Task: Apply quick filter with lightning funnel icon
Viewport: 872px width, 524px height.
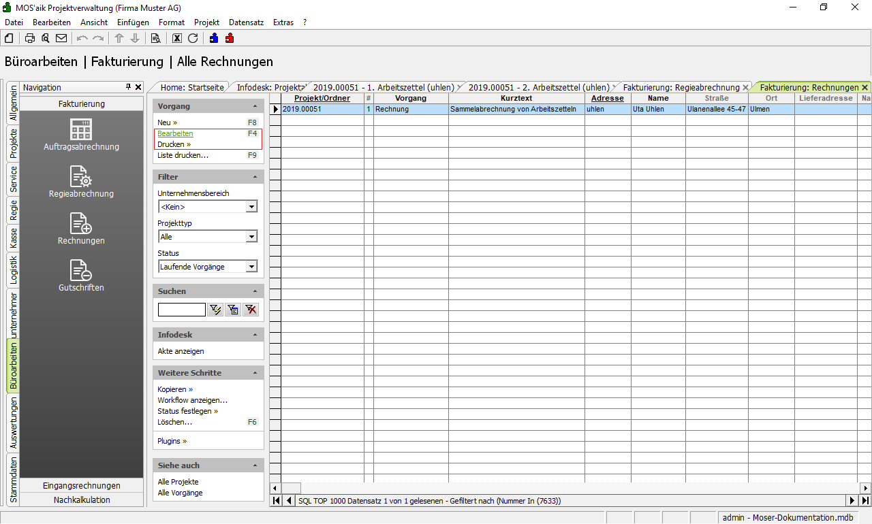Action: (216, 310)
